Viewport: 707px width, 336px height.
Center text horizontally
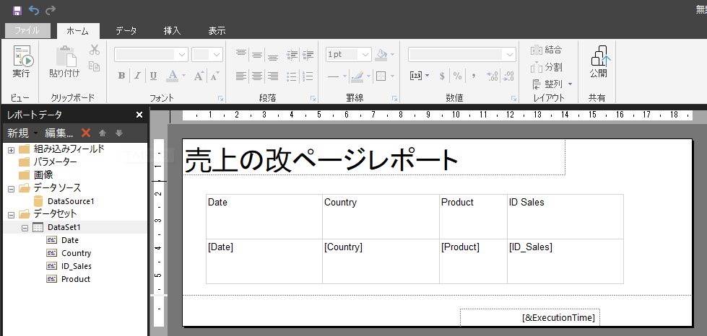click(257, 76)
